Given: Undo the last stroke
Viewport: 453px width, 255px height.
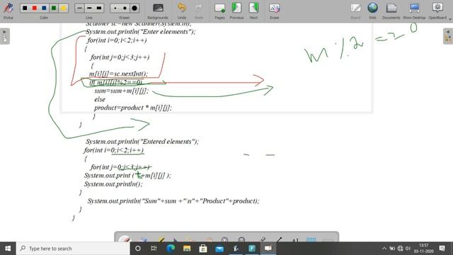Looking at the screenshot, I should 182,11.
